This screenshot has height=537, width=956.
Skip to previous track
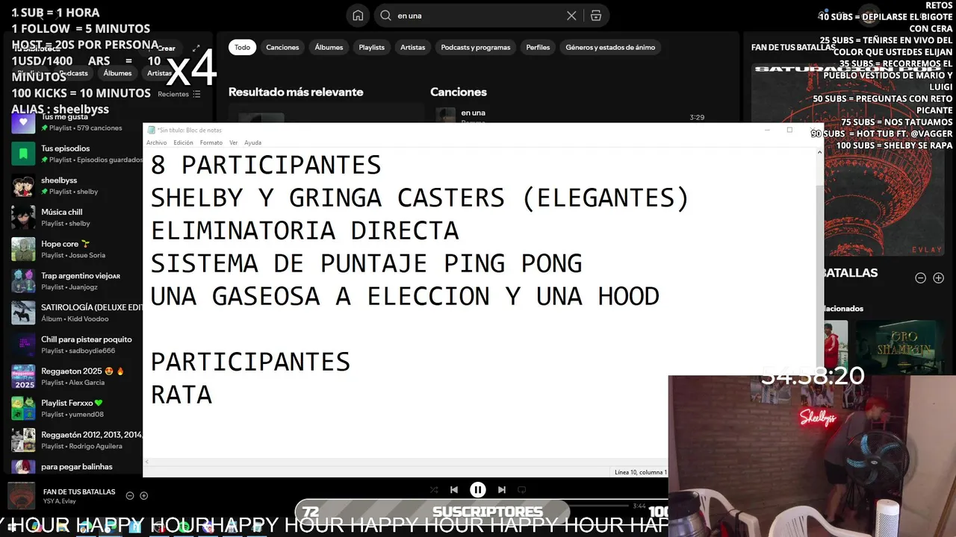coord(453,490)
